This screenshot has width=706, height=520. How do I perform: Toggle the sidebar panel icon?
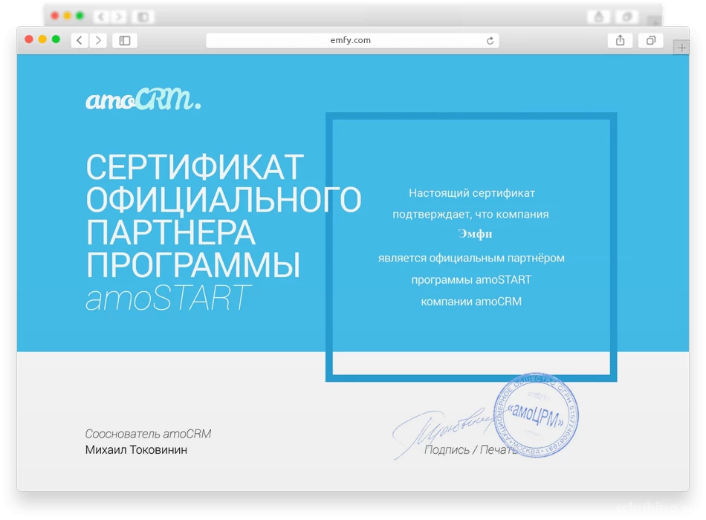point(125,41)
